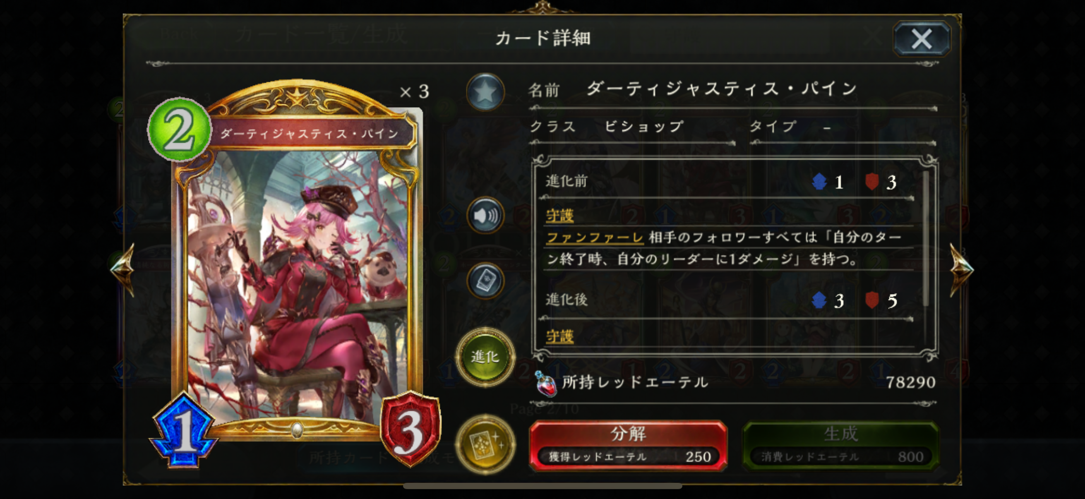The image size is (1085, 499).
Task: Click the 生成 create button
Action: (841, 445)
